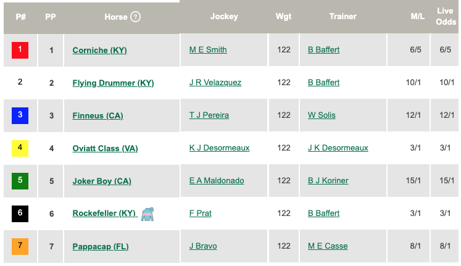Open trainer J K Desormeaux link

pyautogui.click(x=338, y=148)
